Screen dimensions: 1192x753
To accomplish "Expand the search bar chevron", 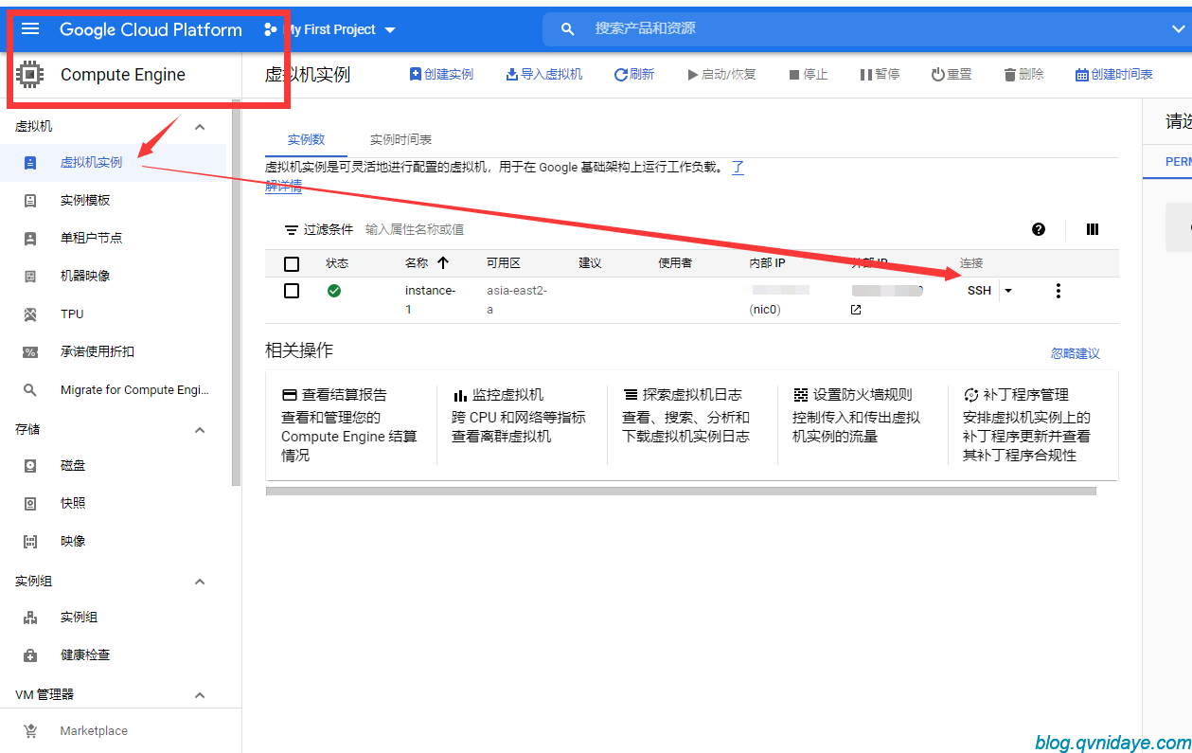I will 1179,29.
